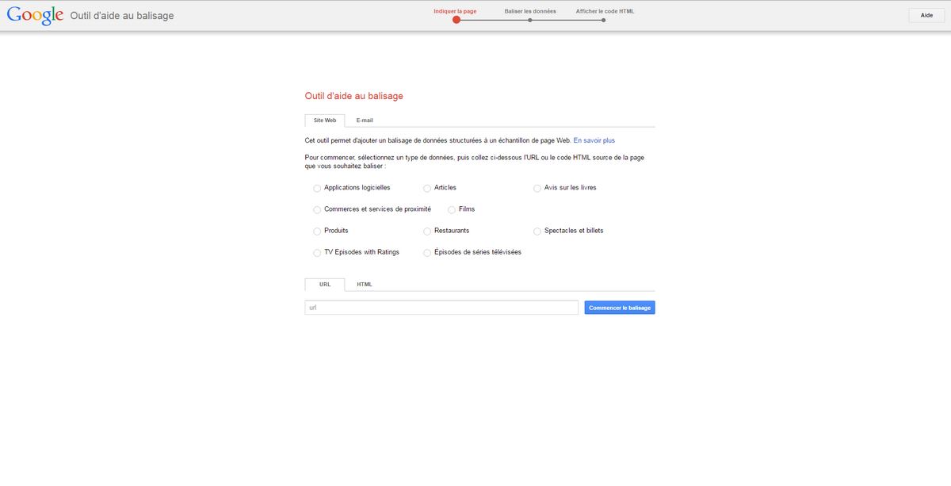
Task: Choose the Produits data type
Action: click(317, 232)
